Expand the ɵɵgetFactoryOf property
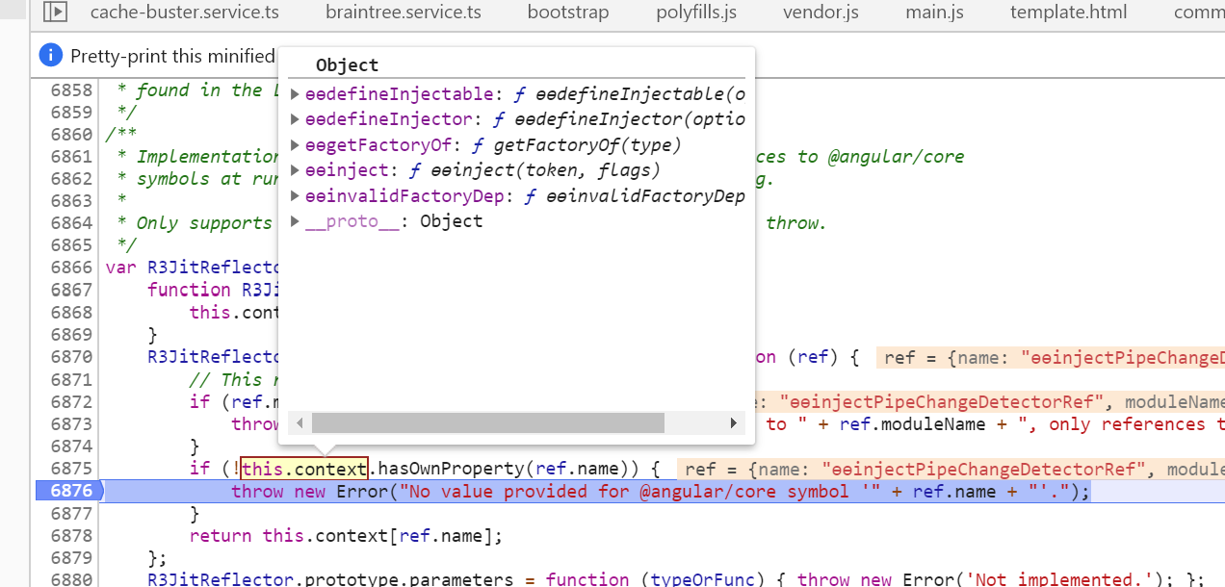 (296, 145)
